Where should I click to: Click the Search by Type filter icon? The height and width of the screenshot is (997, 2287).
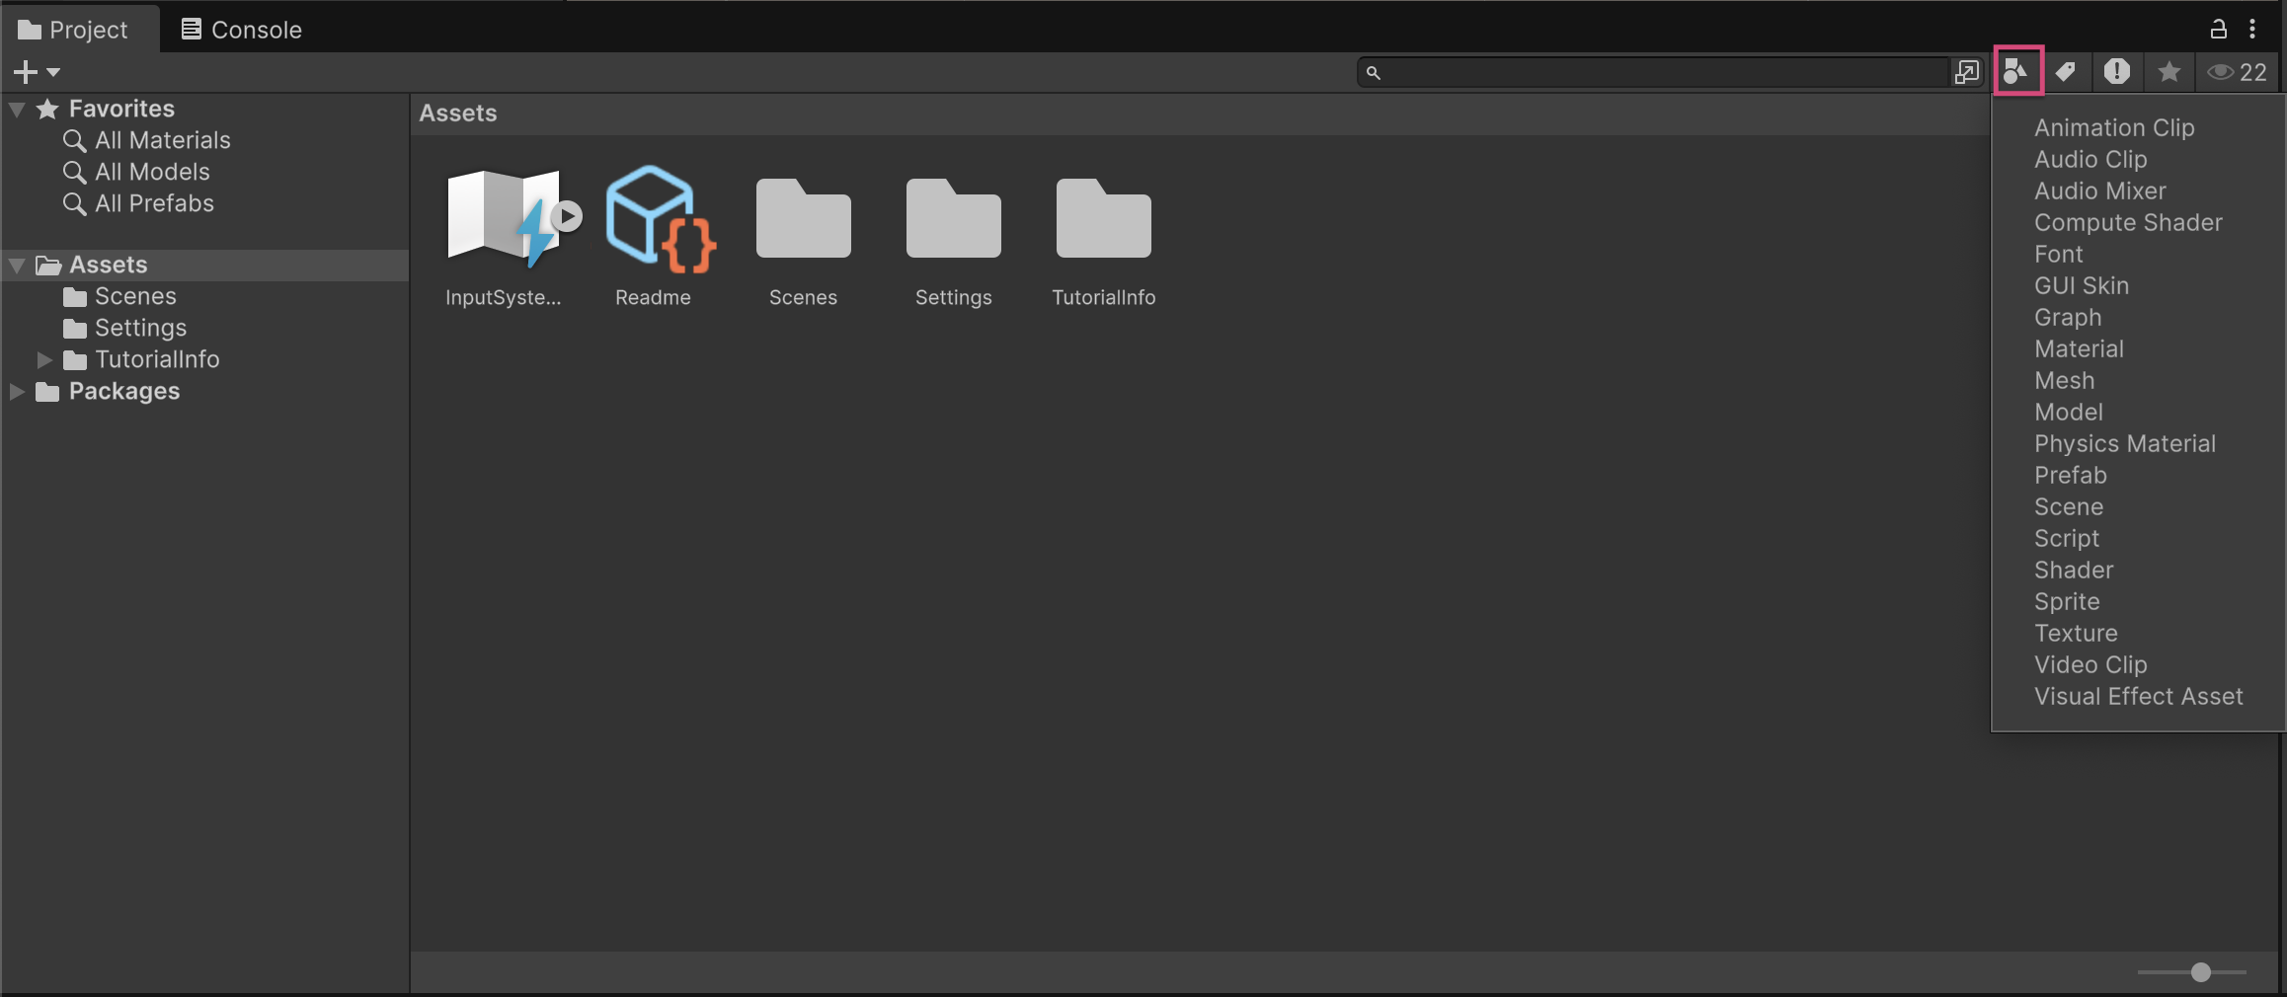coord(2017,71)
